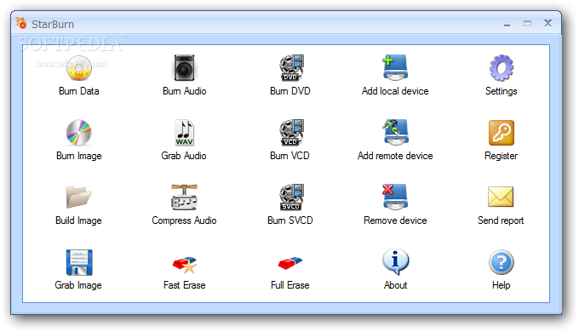Open the Grab Audio WAV icon

[184, 133]
